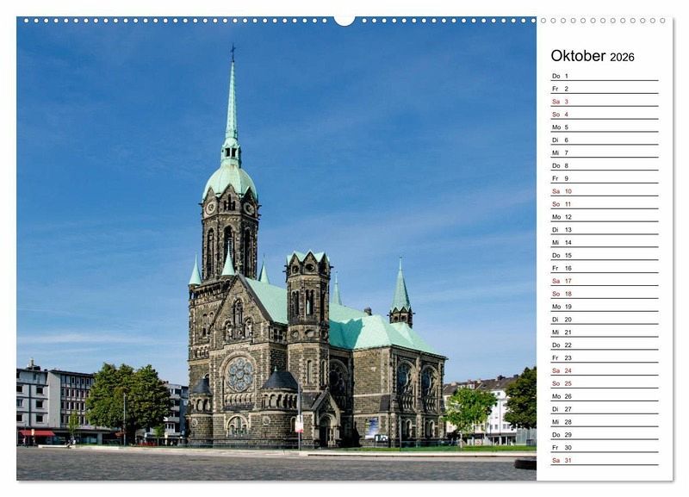Click the Sa 10 date row

(603, 191)
